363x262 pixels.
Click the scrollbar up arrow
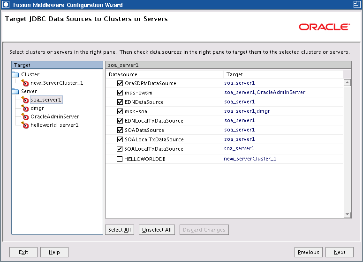click(x=347, y=82)
